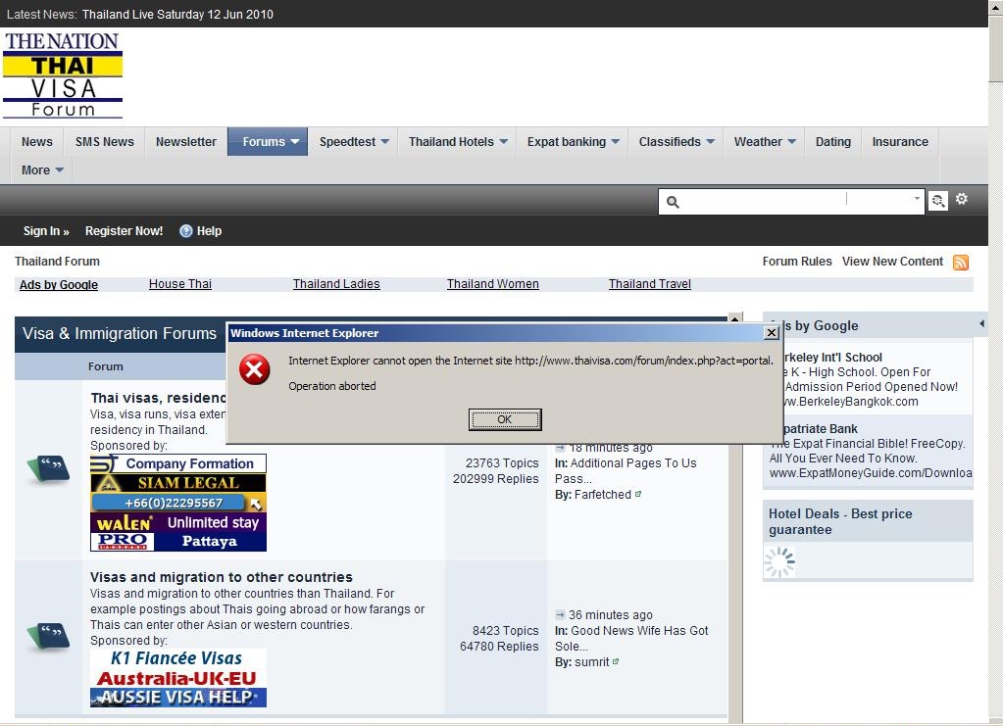The width and height of the screenshot is (1003, 726).
Task: Click OK in the error dialog
Action: tap(505, 419)
